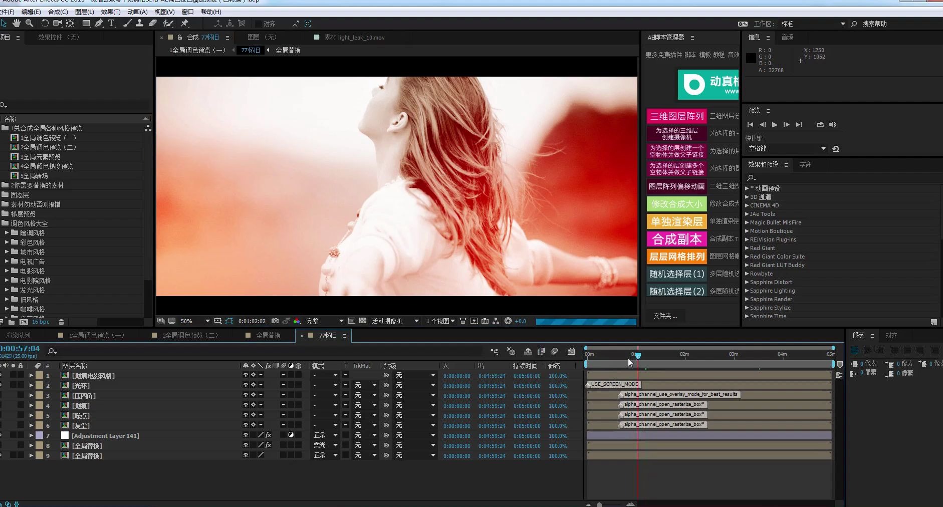Expand the Red Giant Color Suite category
The width and height of the screenshot is (943, 507).
click(747, 257)
